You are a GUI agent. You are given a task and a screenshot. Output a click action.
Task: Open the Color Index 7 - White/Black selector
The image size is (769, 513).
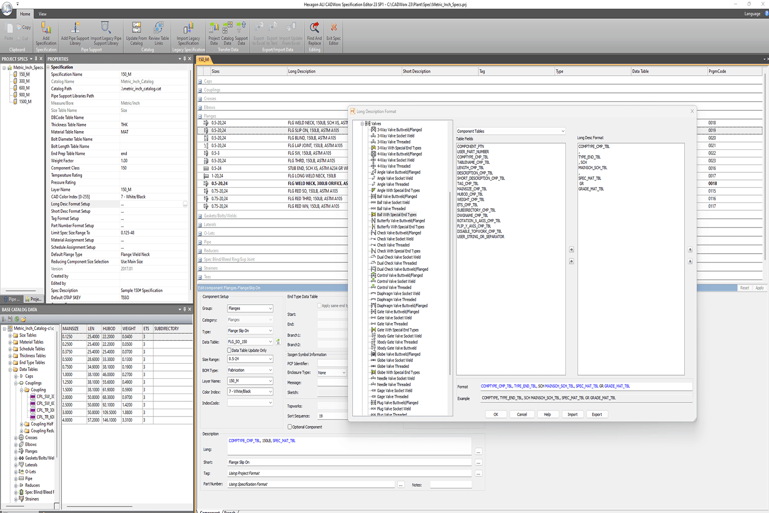click(x=250, y=391)
